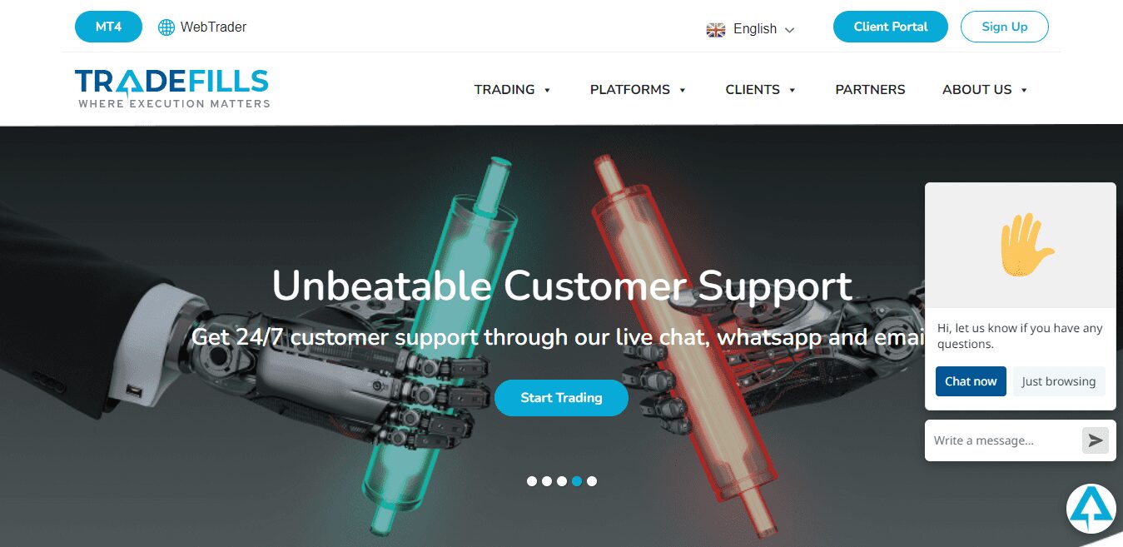Click the Start Trading button

click(561, 398)
